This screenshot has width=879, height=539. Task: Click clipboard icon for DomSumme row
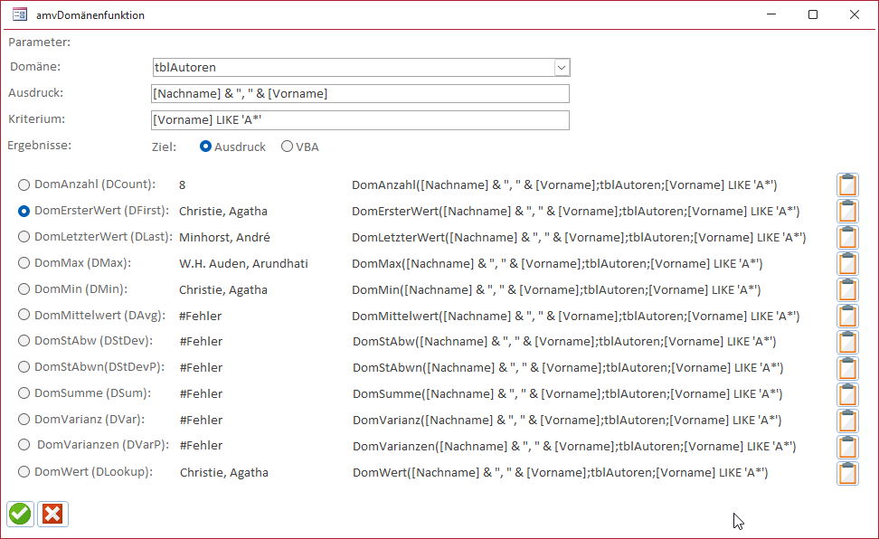pyautogui.click(x=847, y=394)
